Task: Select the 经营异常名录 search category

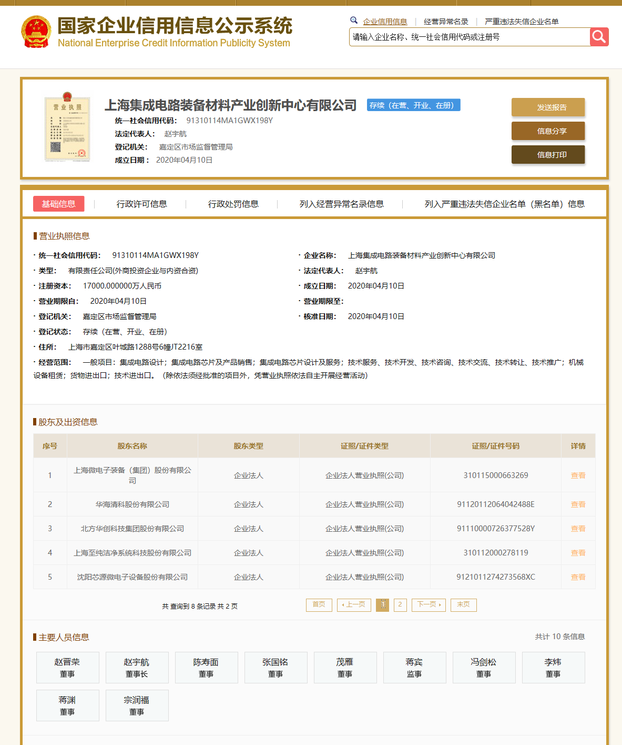Action: (x=446, y=22)
